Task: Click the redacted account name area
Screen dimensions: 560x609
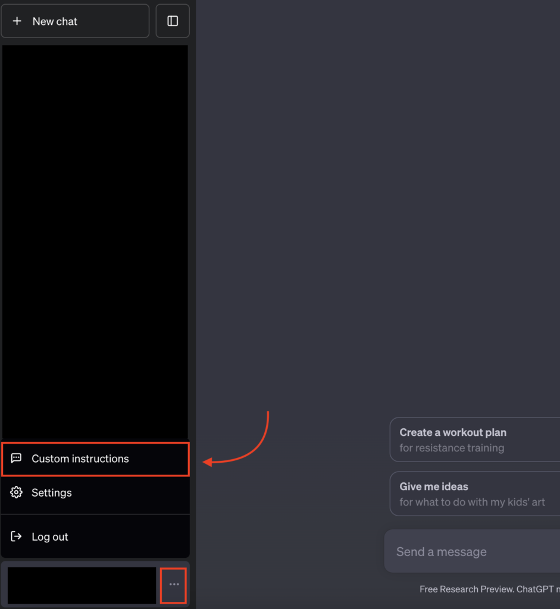Action: click(82, 585)
